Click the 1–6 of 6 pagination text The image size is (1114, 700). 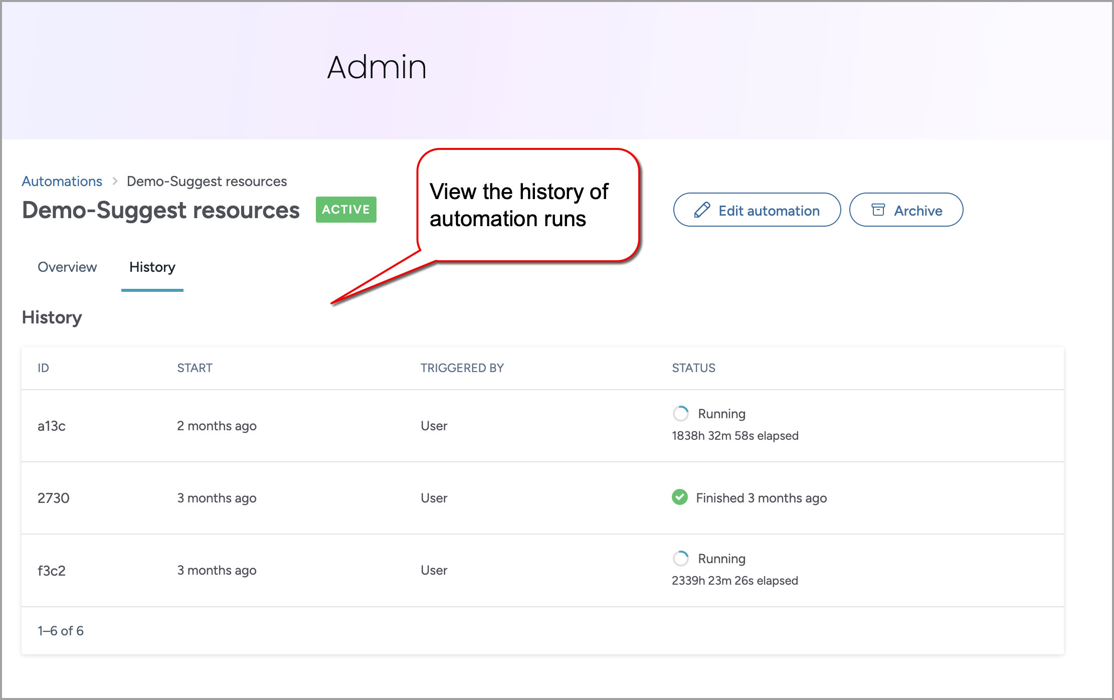pyautogui.click(x=60, y=630)
